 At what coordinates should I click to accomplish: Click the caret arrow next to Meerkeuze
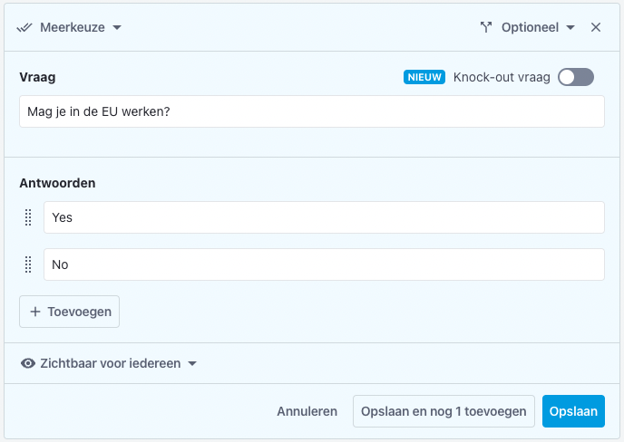(x=117, y=27)
